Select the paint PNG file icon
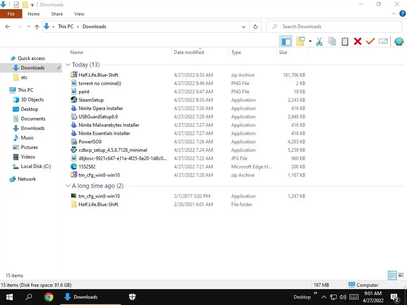This screenshot has width=407, height=305. click(74, 91)
